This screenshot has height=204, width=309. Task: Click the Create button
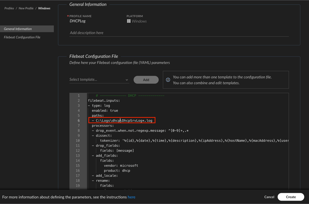(291, 197)
